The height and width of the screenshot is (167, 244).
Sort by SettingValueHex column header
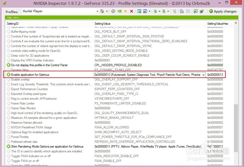(218, 24)
